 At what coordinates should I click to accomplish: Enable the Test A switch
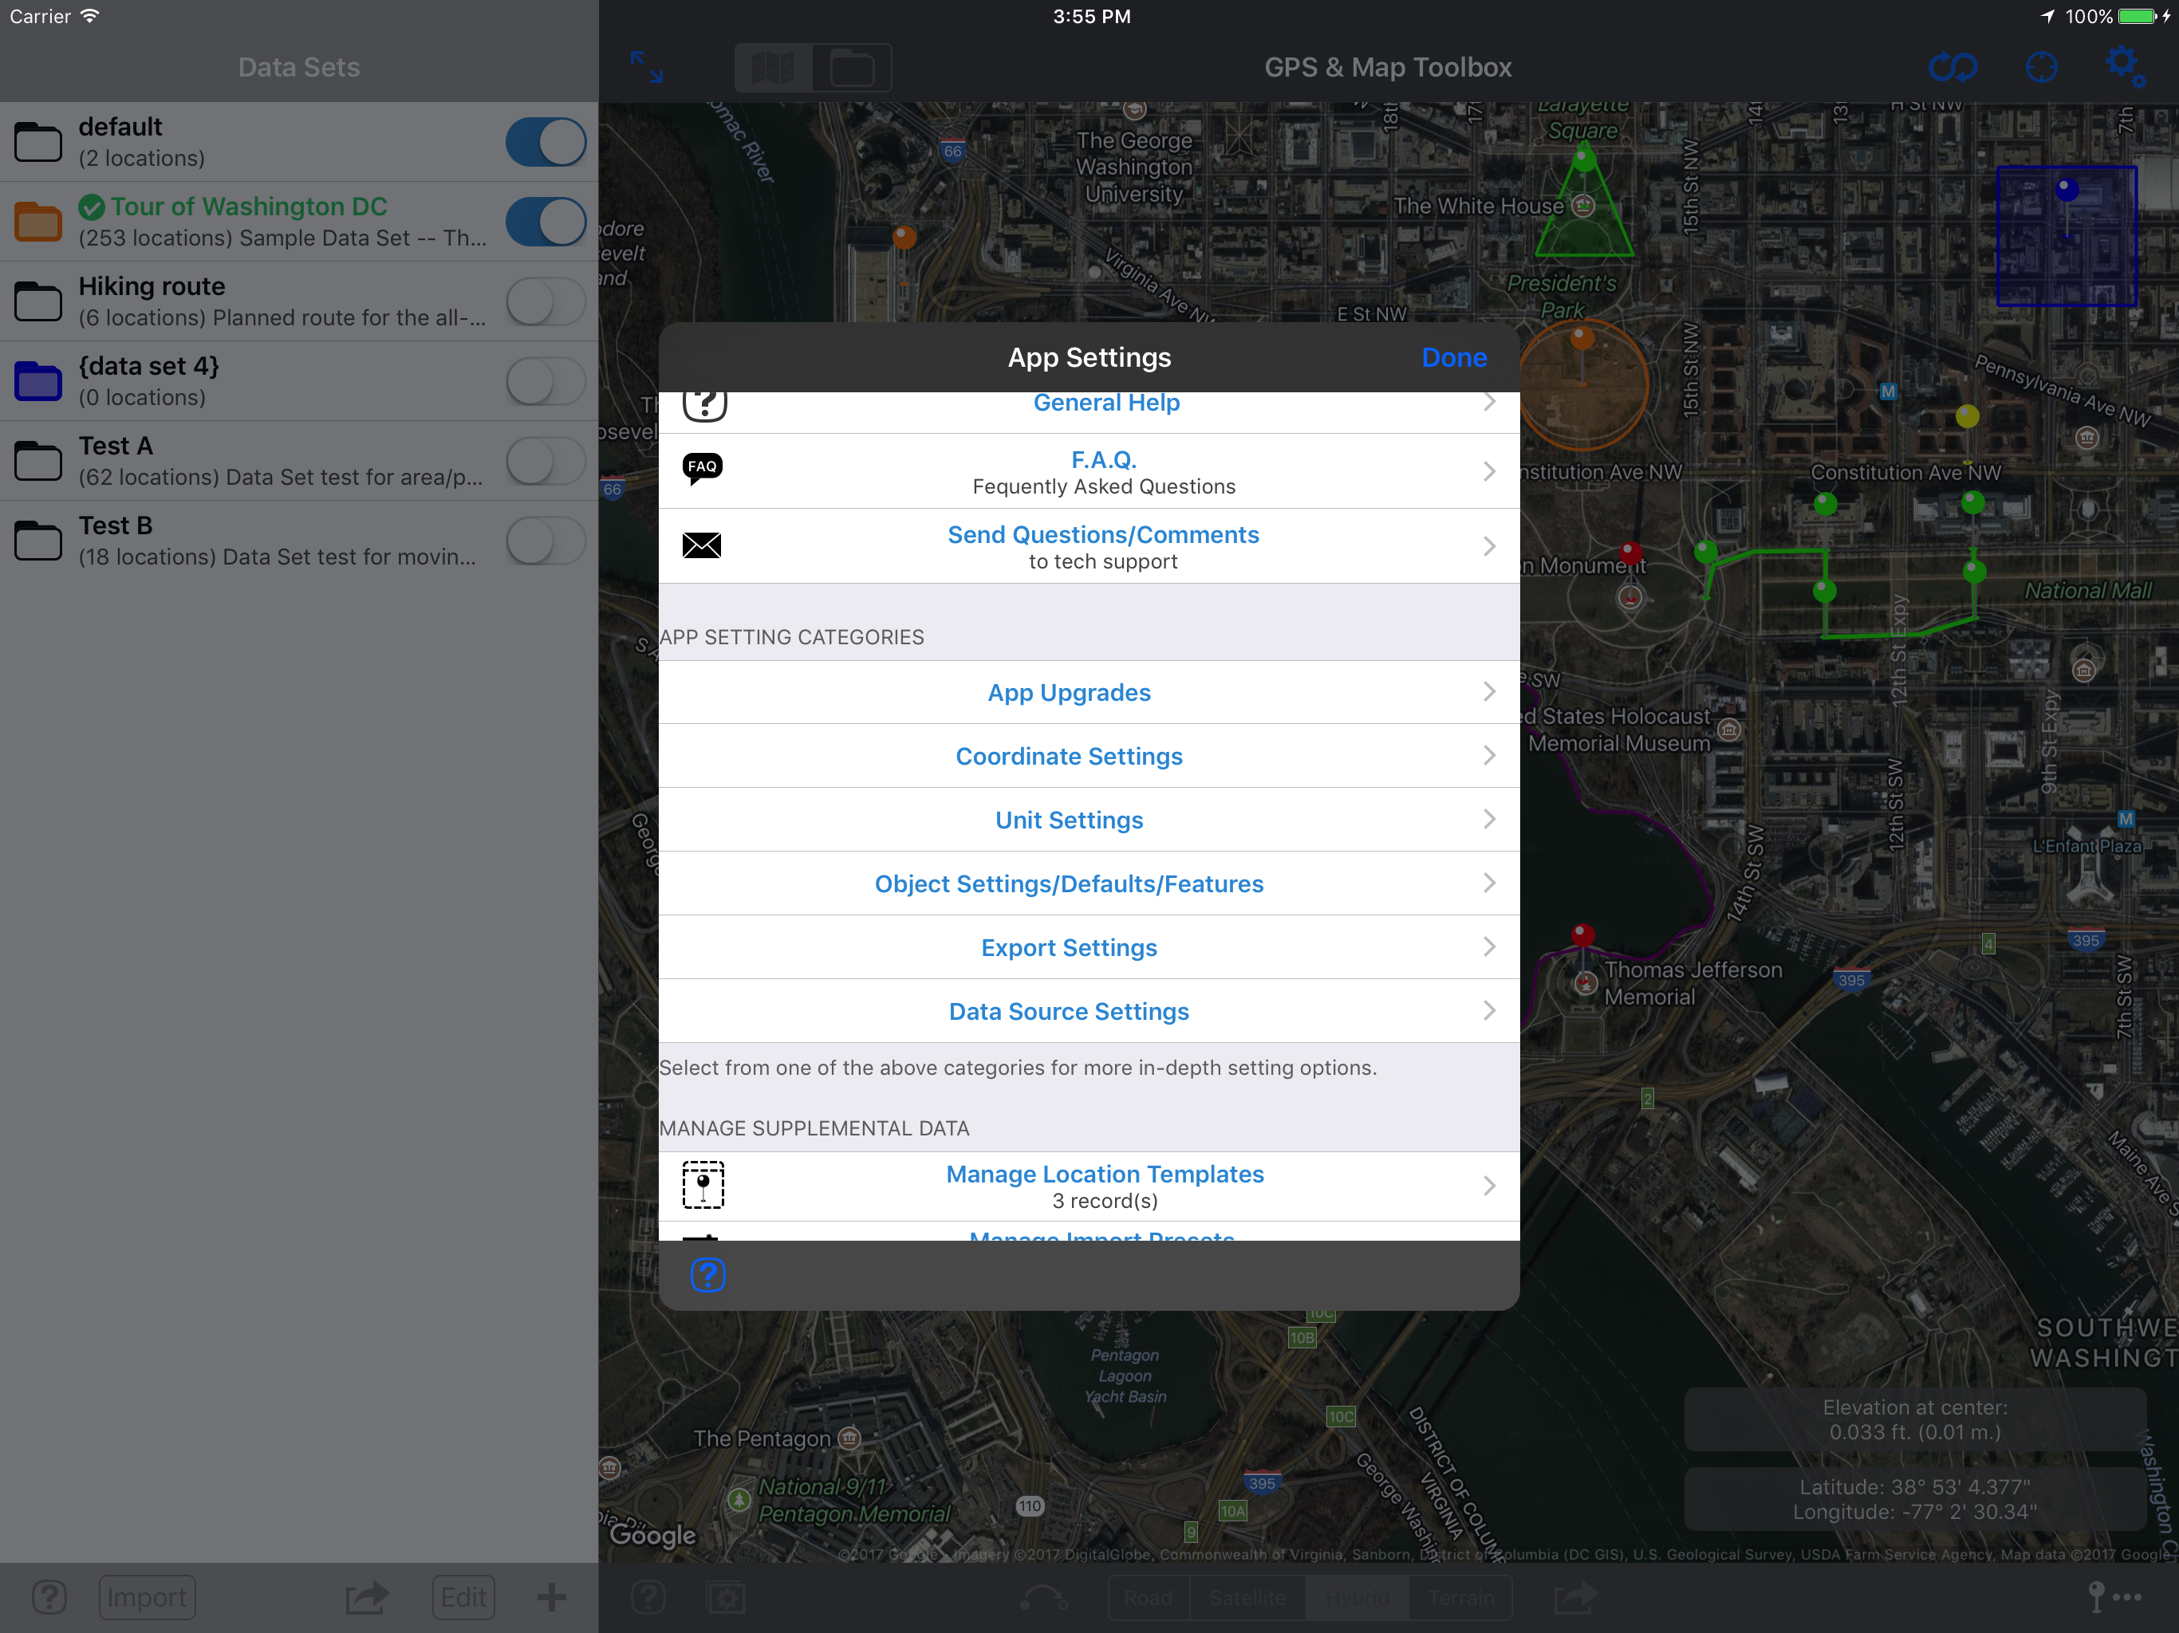click(546, 461)
